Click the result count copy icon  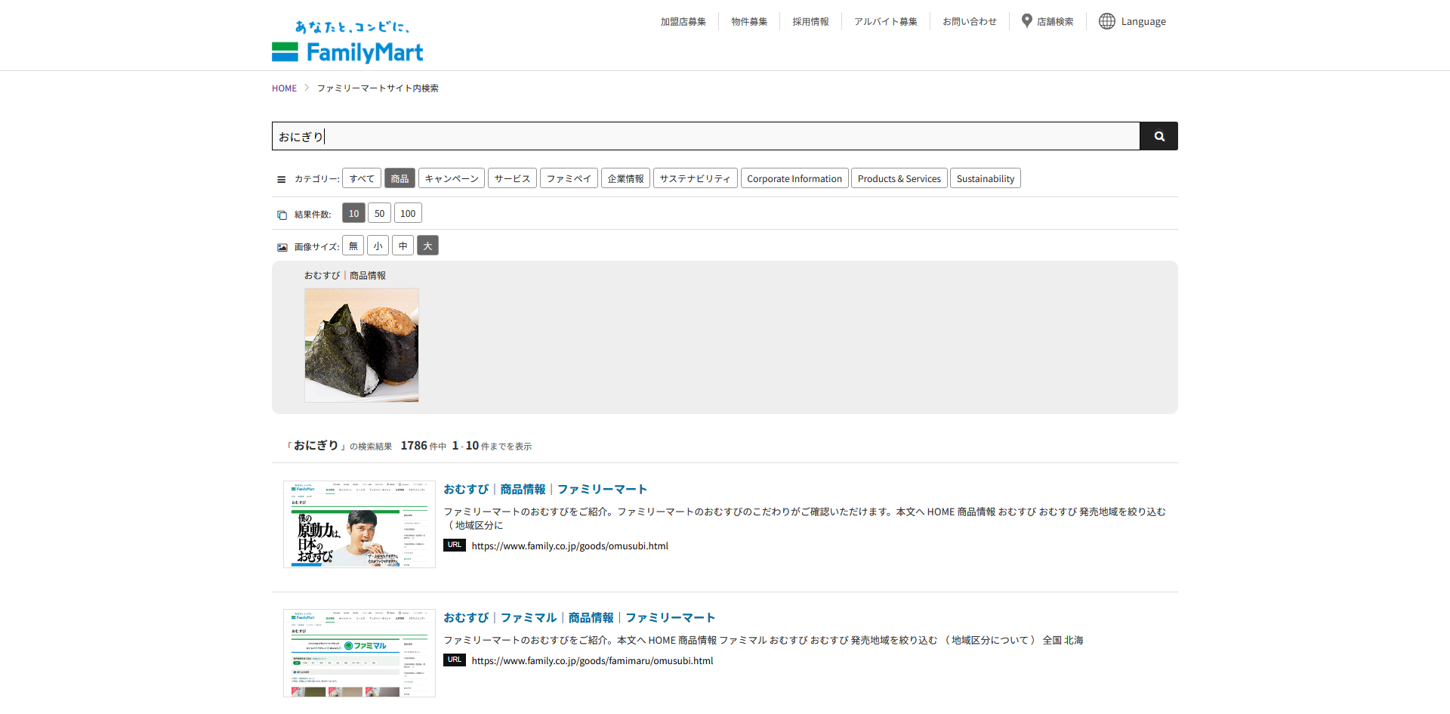pos(282,215)
